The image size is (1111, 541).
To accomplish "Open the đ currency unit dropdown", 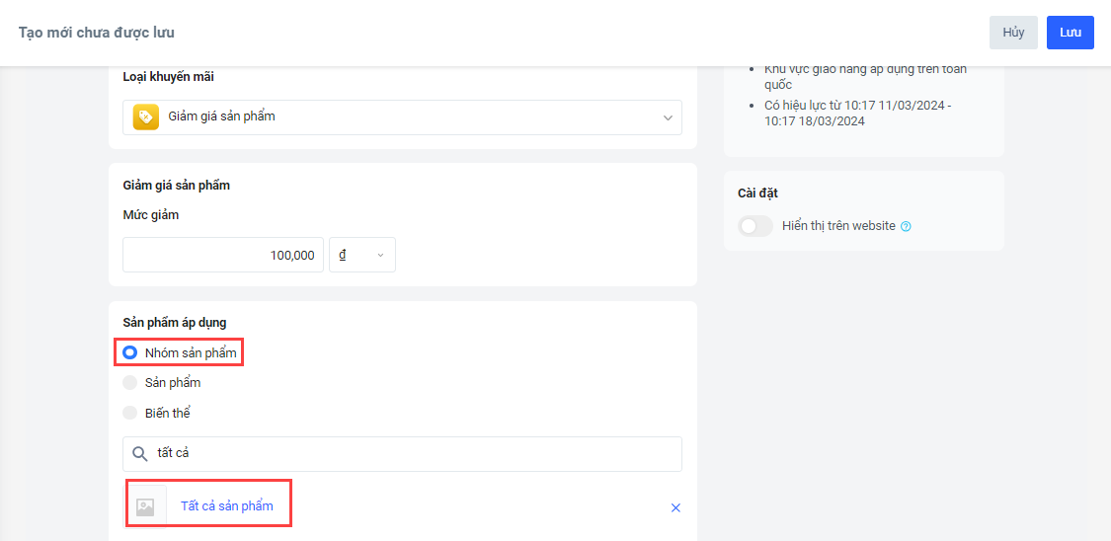I will pos(361,255).
